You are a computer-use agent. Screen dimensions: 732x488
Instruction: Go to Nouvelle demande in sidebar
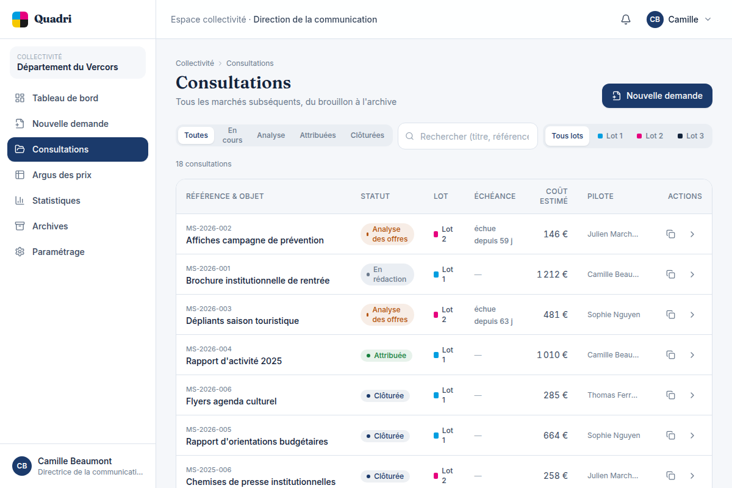(77, 124)
